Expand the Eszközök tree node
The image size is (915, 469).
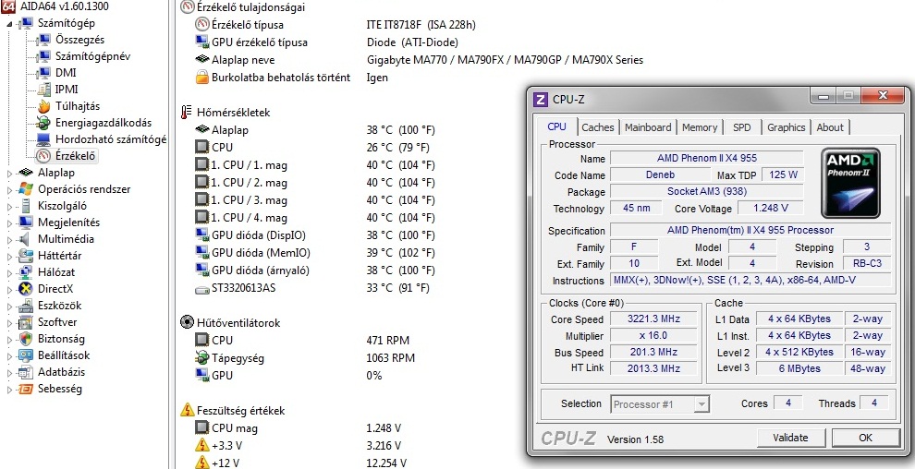click(x=9, y=306)
